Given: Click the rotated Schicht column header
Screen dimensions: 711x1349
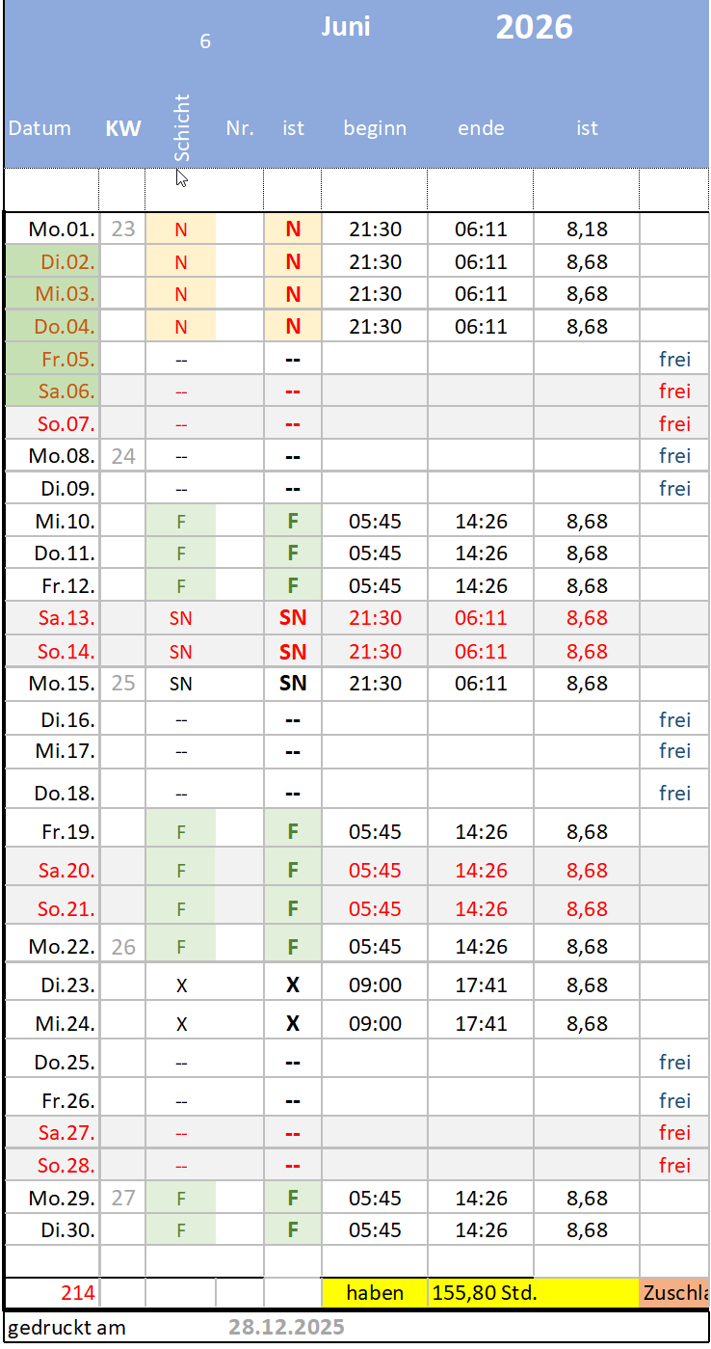Looking at the screenshot, I should tap(181, 128).
